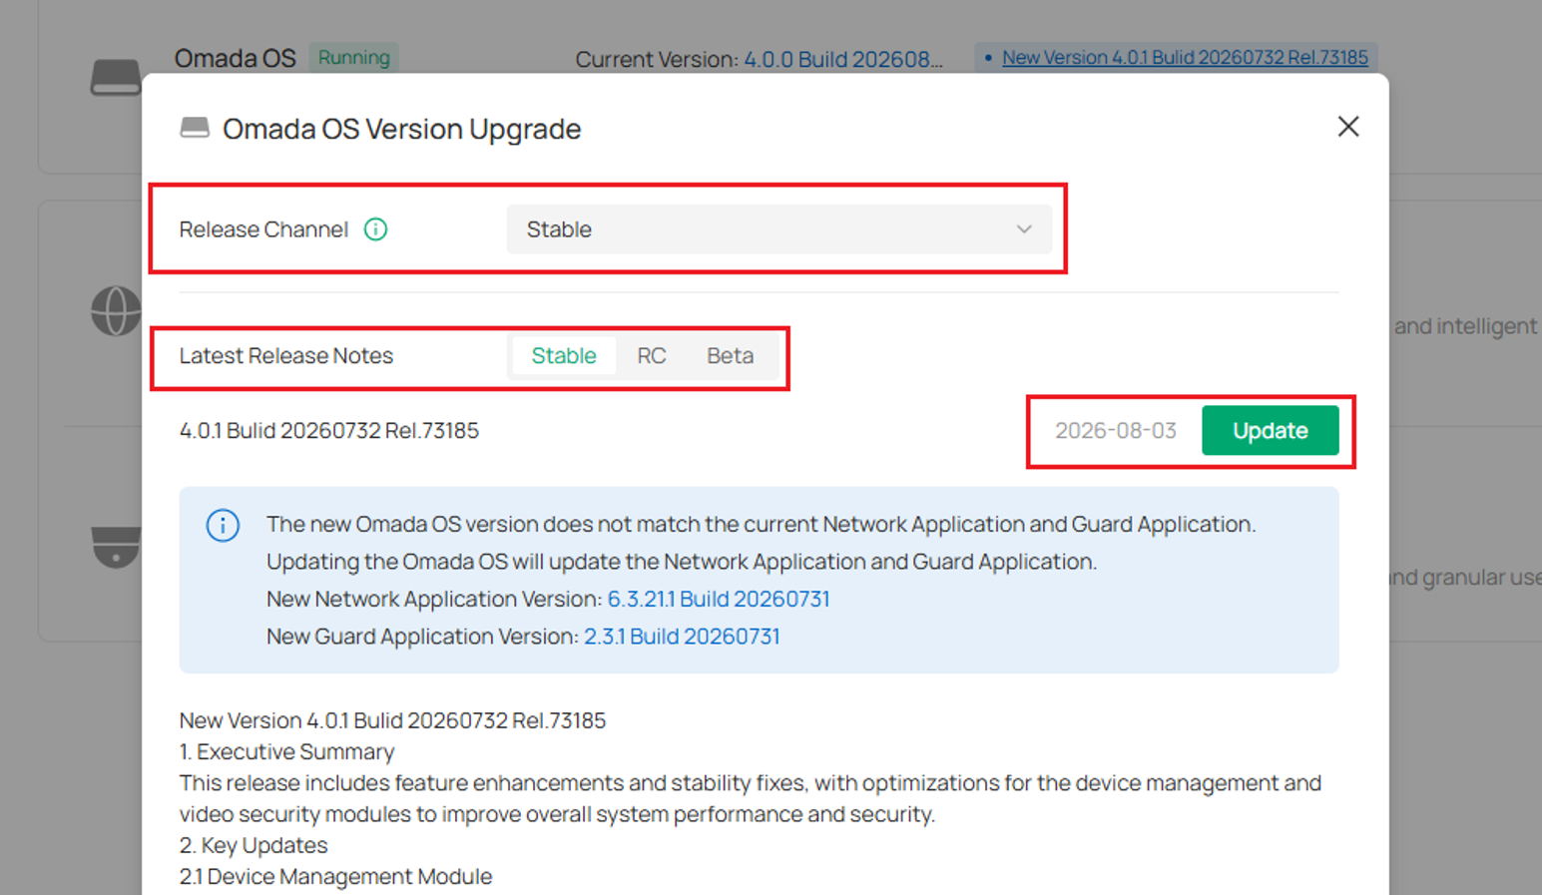Click the Running status badge behind dialog

353,58
